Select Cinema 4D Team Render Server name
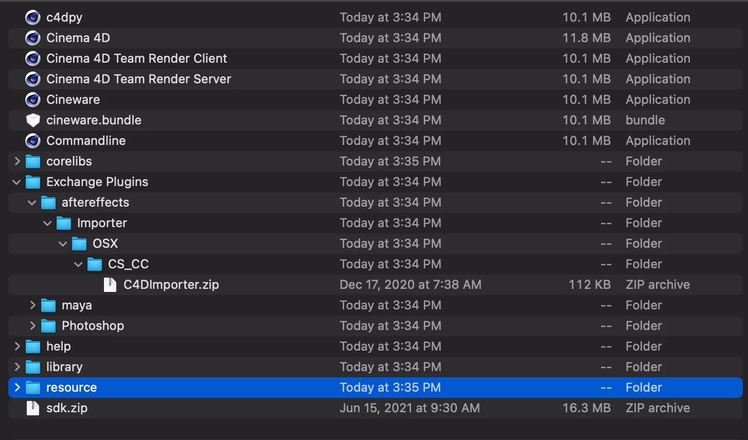This screenshot has height=440, width=748. 139,79
